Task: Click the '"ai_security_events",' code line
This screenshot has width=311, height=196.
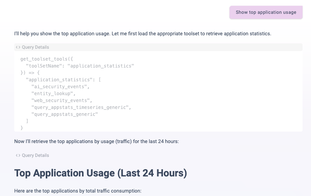Action: click(60, 87)
